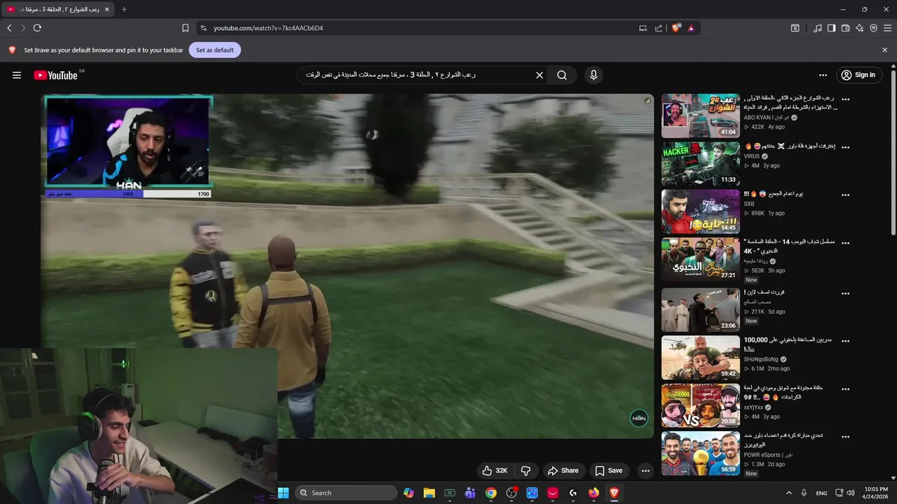This screenshot has width=897, height=504.
Task: Open Firefox from the taskbar
Action: click(x=594, y=493)
